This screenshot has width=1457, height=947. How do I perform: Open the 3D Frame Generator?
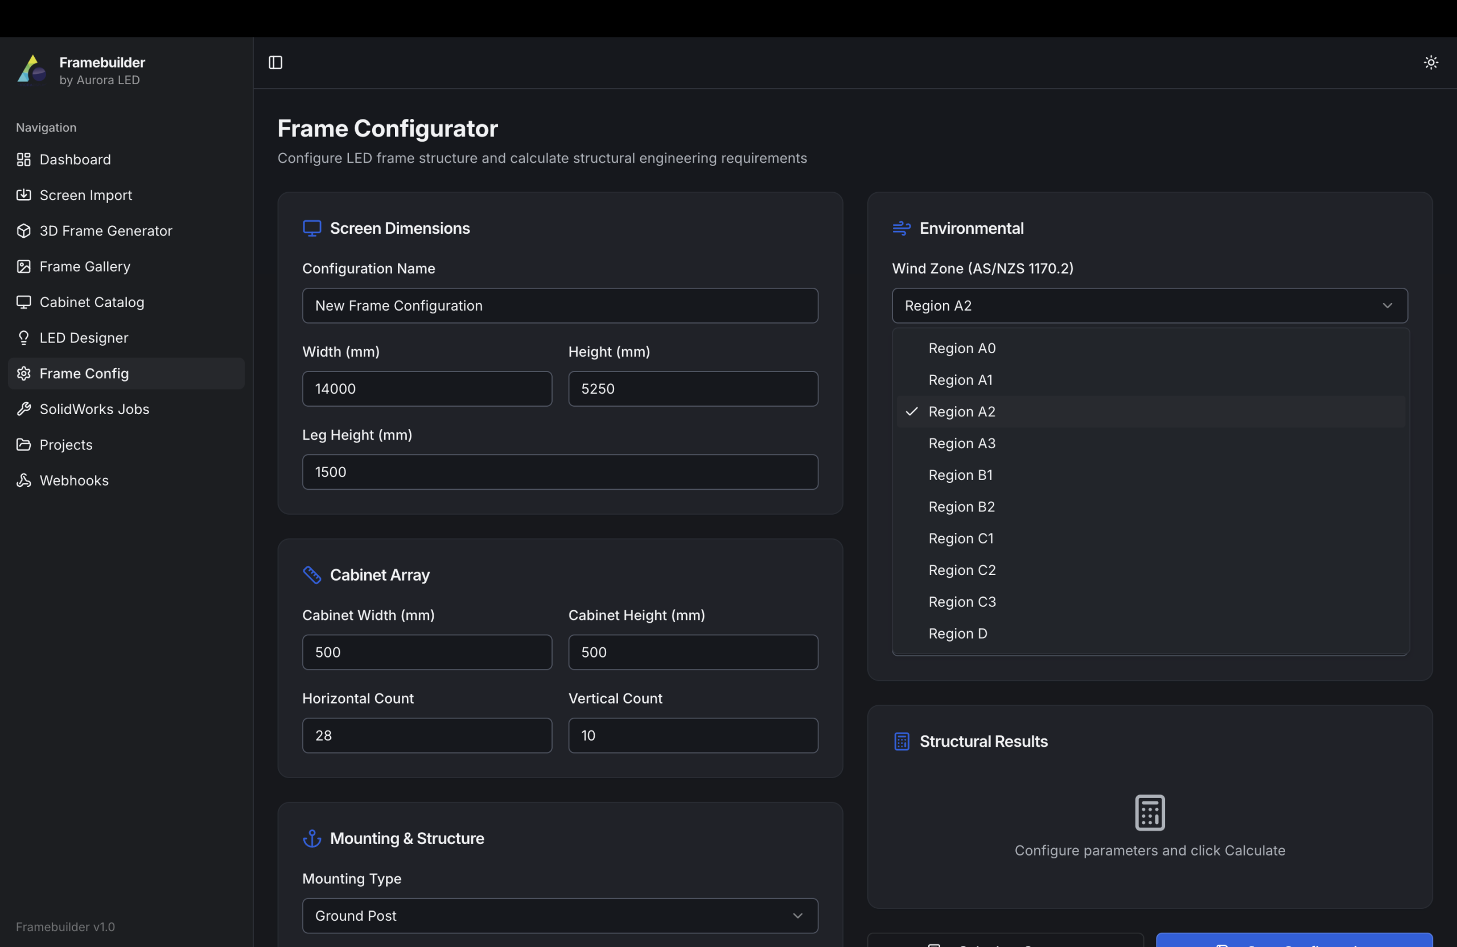click(105, 230)
